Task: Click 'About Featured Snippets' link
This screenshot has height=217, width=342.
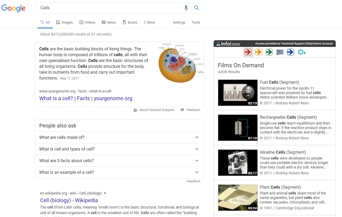Action: [x=157, y=110]
